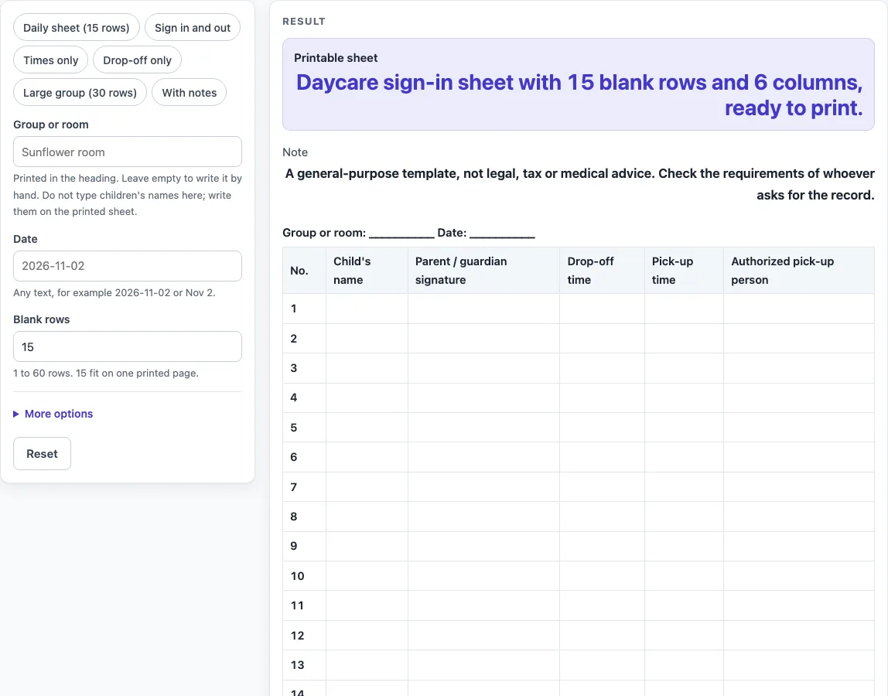The width and height of the screenshot is (888, 696).
Task: Click the Group or room heading line on sheet
Action: click(409, 233)
